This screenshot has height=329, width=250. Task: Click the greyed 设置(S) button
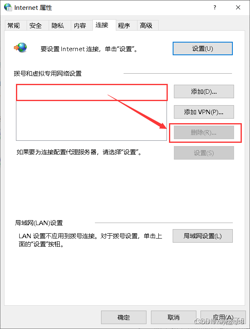tap(204, 153)
